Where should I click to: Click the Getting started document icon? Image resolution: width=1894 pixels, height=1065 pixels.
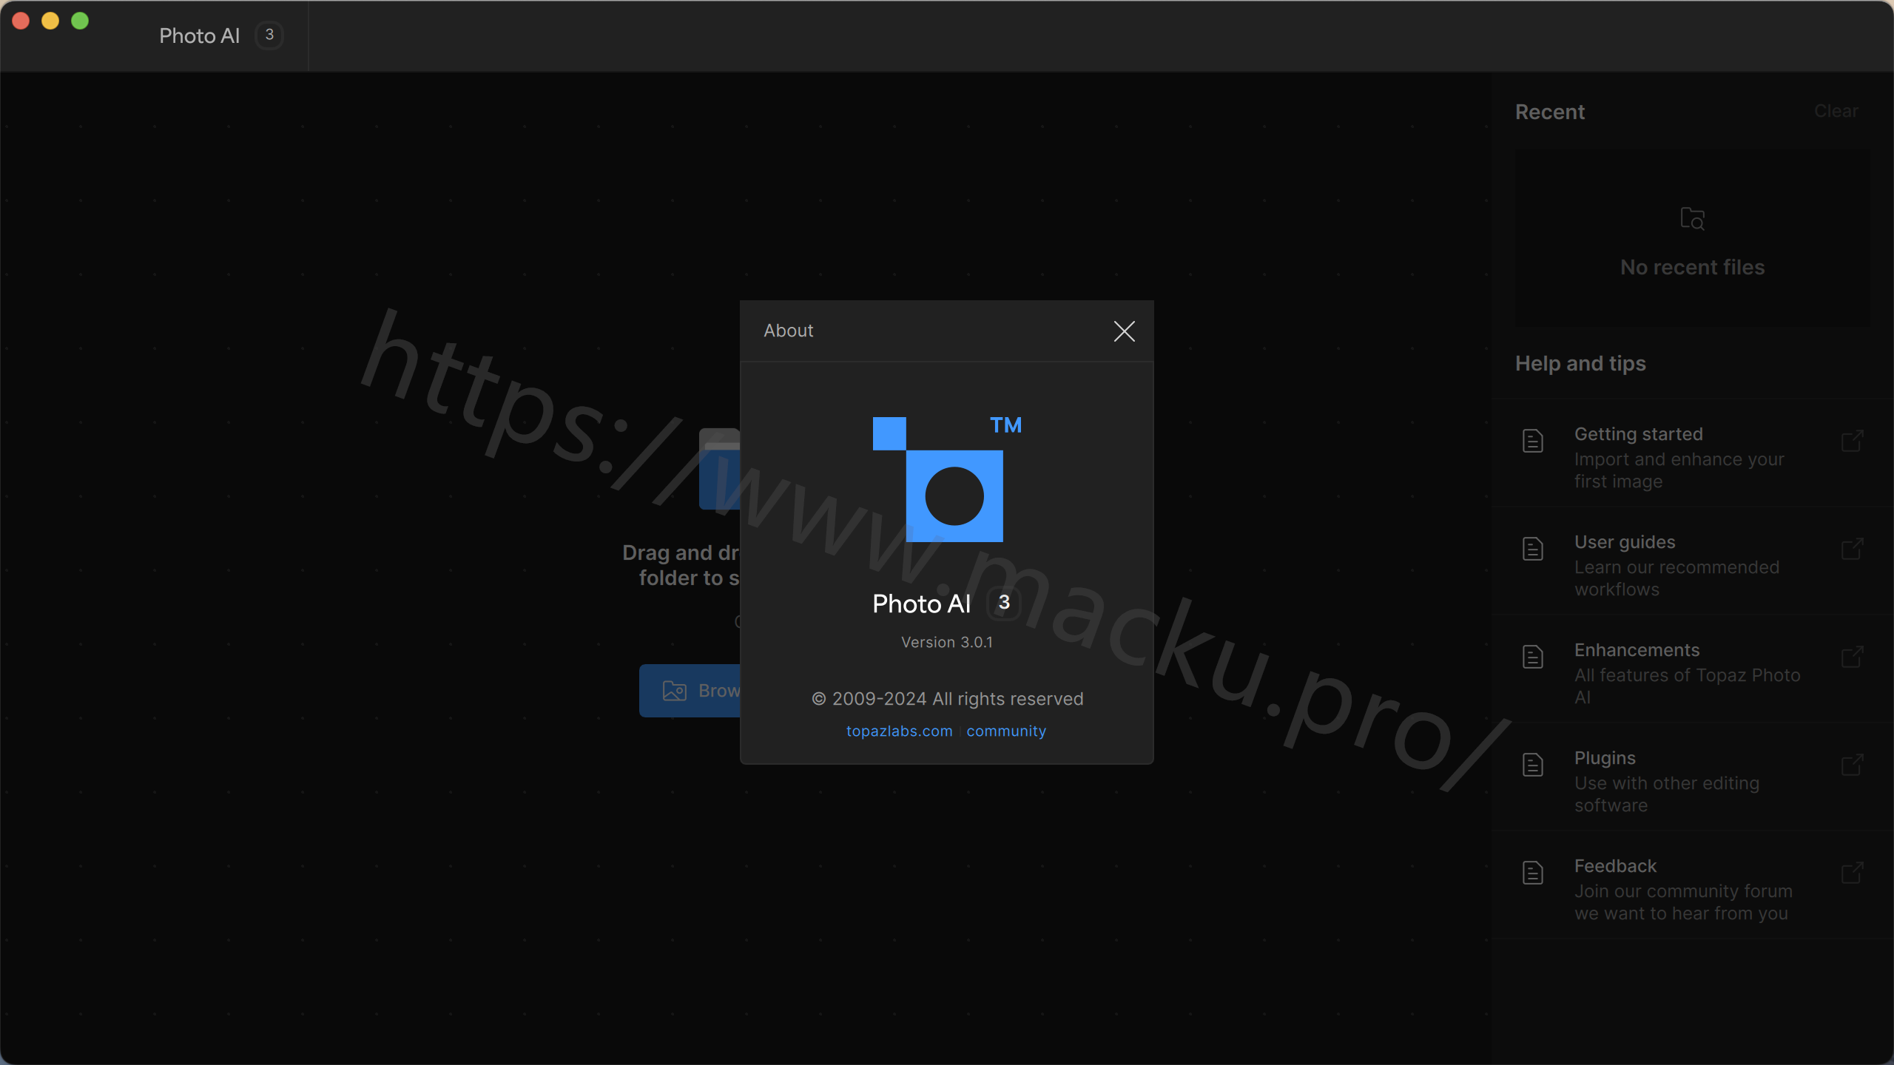[1533, 441]
